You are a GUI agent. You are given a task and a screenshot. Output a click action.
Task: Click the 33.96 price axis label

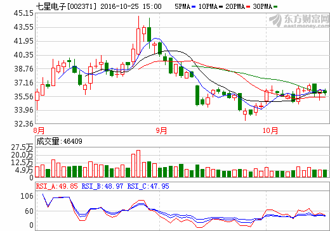pos(23,110)
